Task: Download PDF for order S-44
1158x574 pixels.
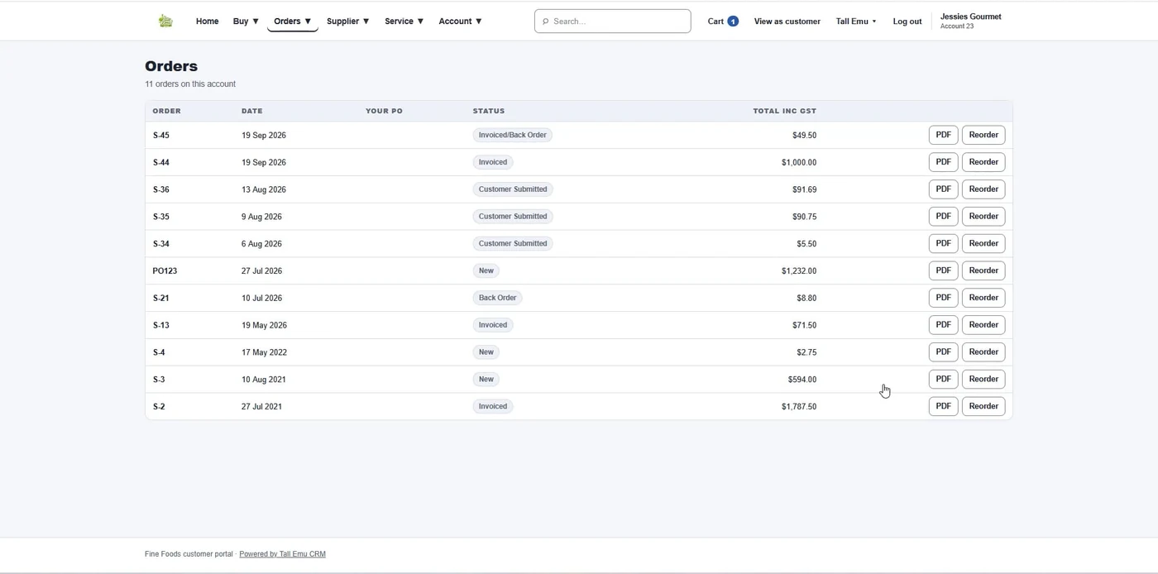Action: click(943, 162)
